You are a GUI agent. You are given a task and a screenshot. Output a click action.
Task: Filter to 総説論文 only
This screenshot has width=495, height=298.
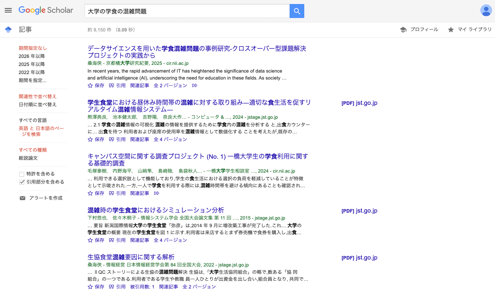tap(28, 158)
